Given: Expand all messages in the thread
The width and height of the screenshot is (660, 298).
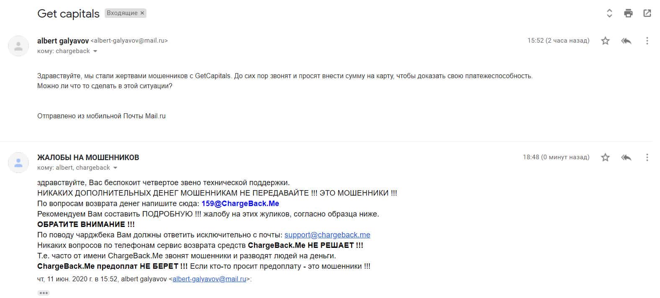Looking at the screenshot, I should (x=609, y=13).
